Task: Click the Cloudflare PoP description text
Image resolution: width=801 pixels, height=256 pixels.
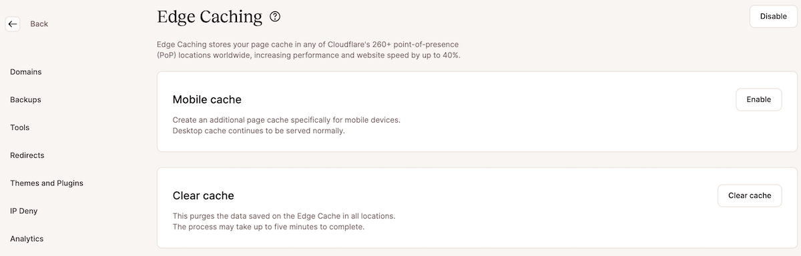Action: click(308, 49)
